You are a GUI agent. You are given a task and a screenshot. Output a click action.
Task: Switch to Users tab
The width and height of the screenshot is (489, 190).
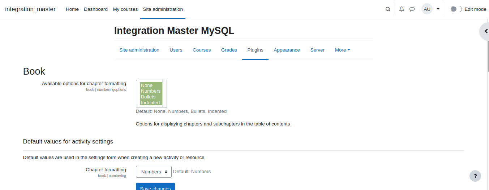click(x=176, y=50)
